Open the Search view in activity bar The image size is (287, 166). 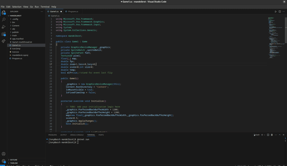click(4, 19)
